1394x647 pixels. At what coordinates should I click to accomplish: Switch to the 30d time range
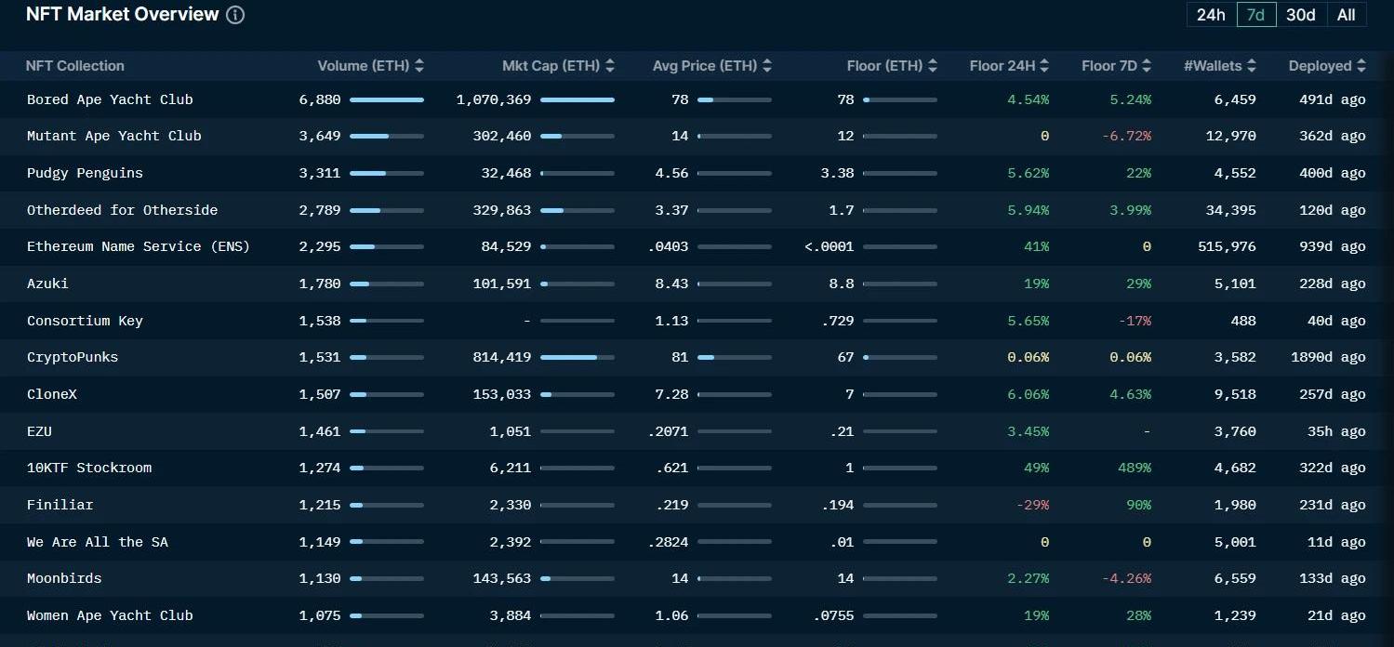1300,15
